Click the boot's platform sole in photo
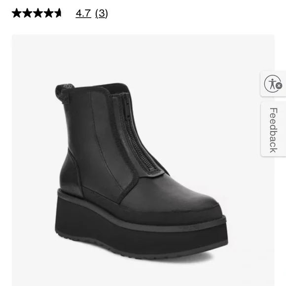This screenshot has width=286, height=286. [142, 231]
